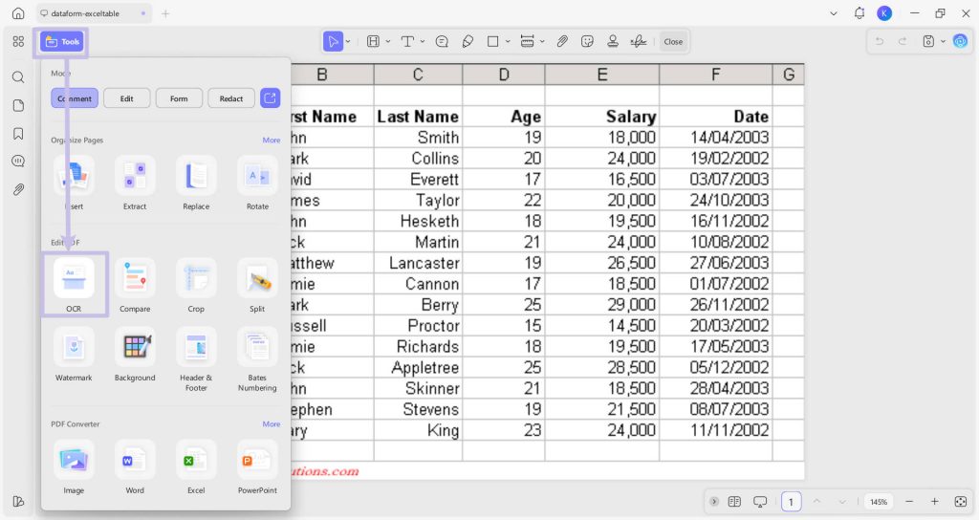This screenshot has width=979, height=520.
Task: Click the Tools button
Action: coord(62,42)
